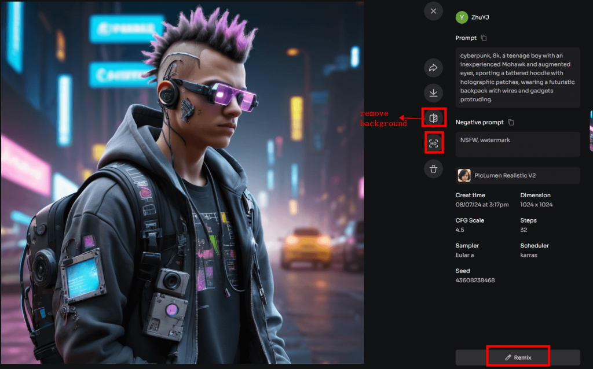Click the share arrow icon
This screenshot has width=593, height=369.
(x=433, y=68)
